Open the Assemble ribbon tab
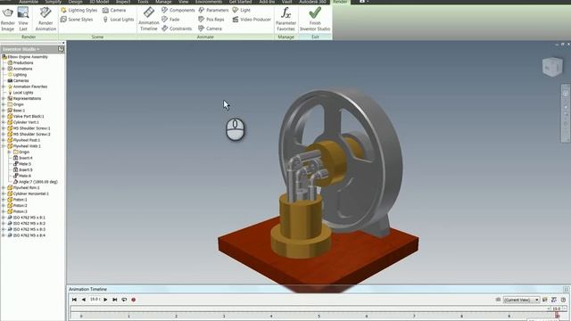This screenshot has height=321, width=571. (29, 2)
